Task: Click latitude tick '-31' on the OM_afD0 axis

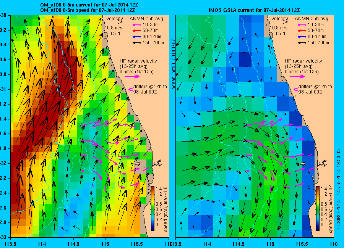Action: (3, 89)
